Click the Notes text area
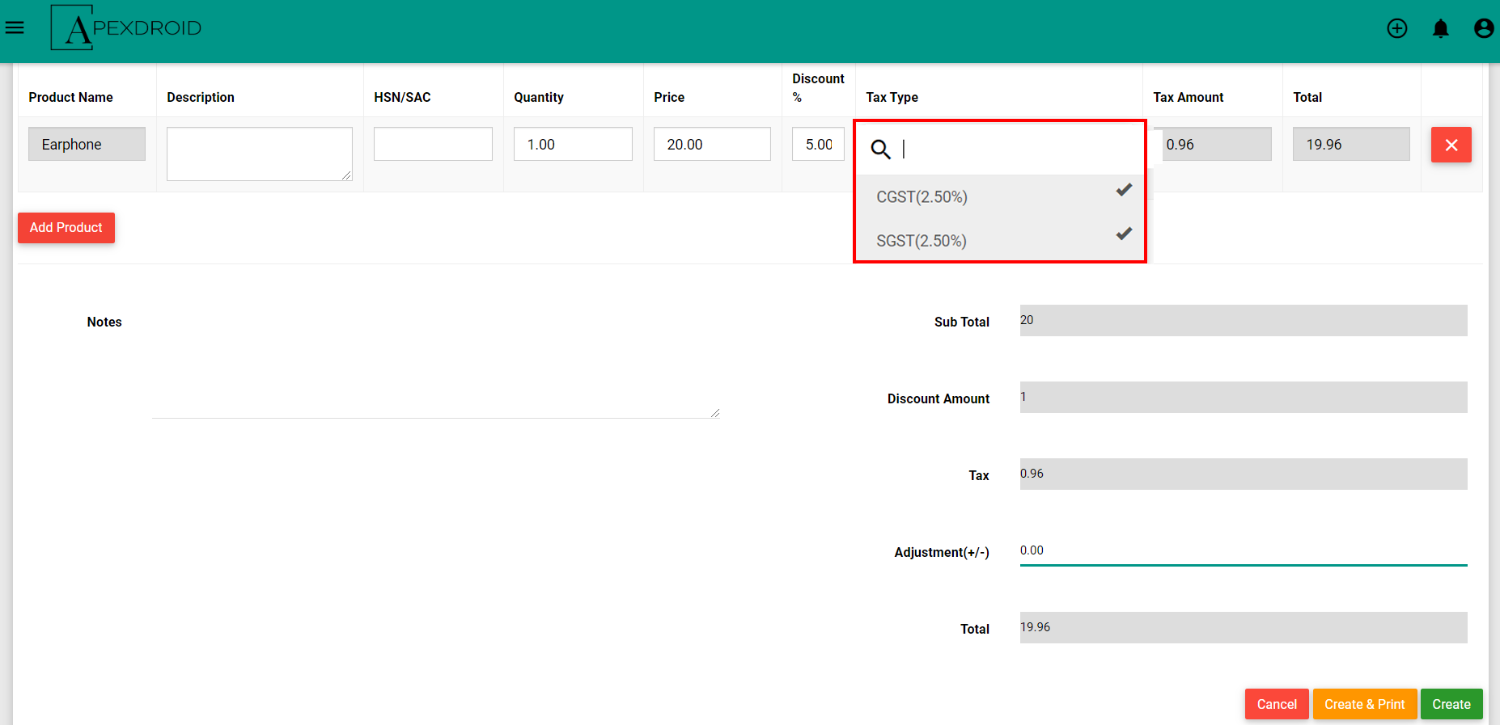This screenshot has height=725, width=1500. pyautogui.click(x=435, y=362)
